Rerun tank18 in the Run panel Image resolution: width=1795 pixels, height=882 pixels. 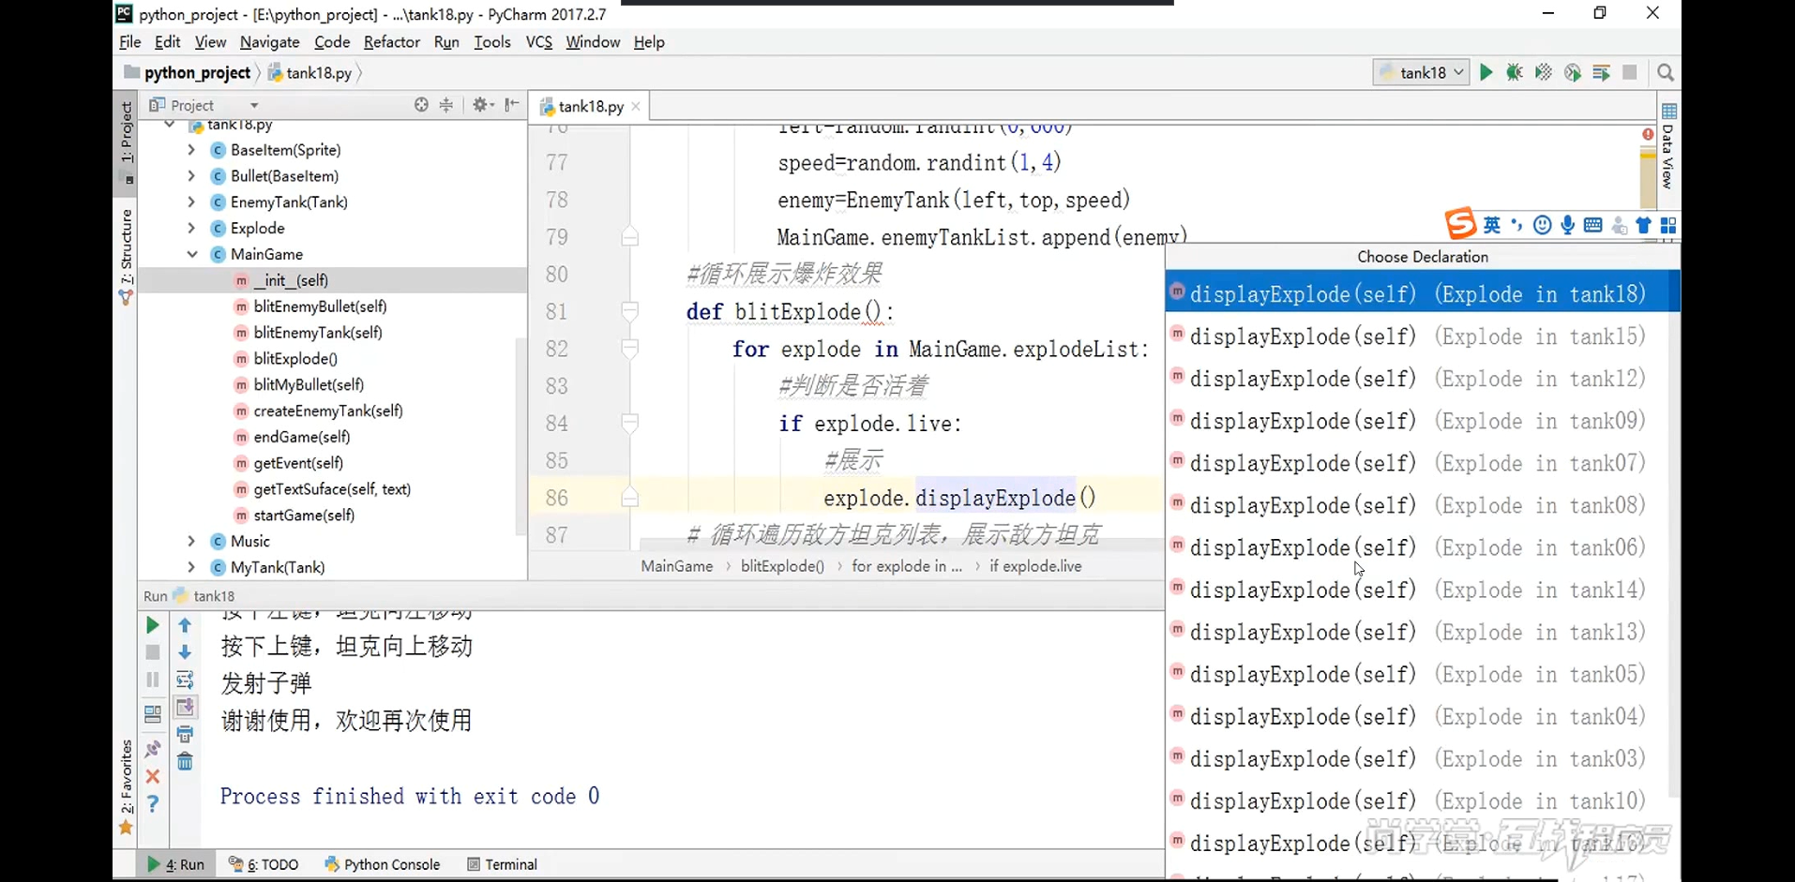153,625
